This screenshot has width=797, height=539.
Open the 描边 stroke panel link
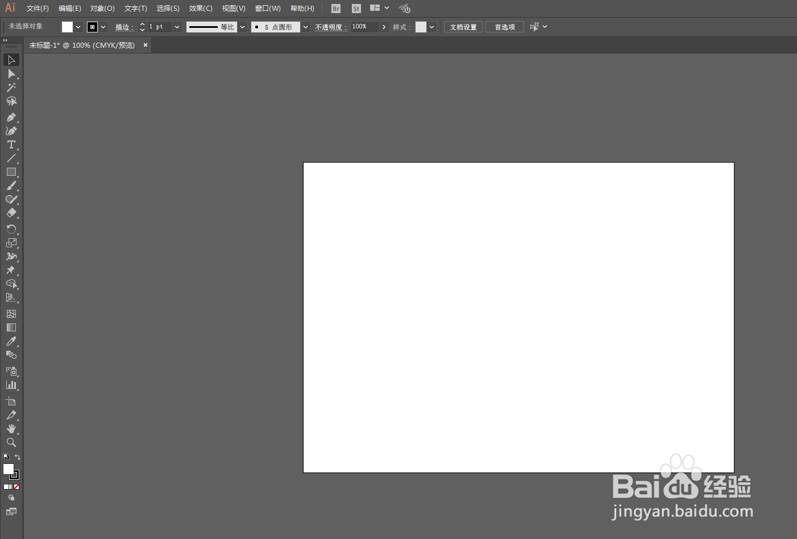(124, 27)
